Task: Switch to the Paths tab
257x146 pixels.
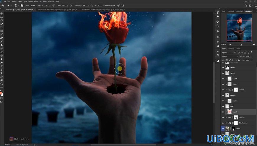Action: pyautogui.click(x=238, y=48)
